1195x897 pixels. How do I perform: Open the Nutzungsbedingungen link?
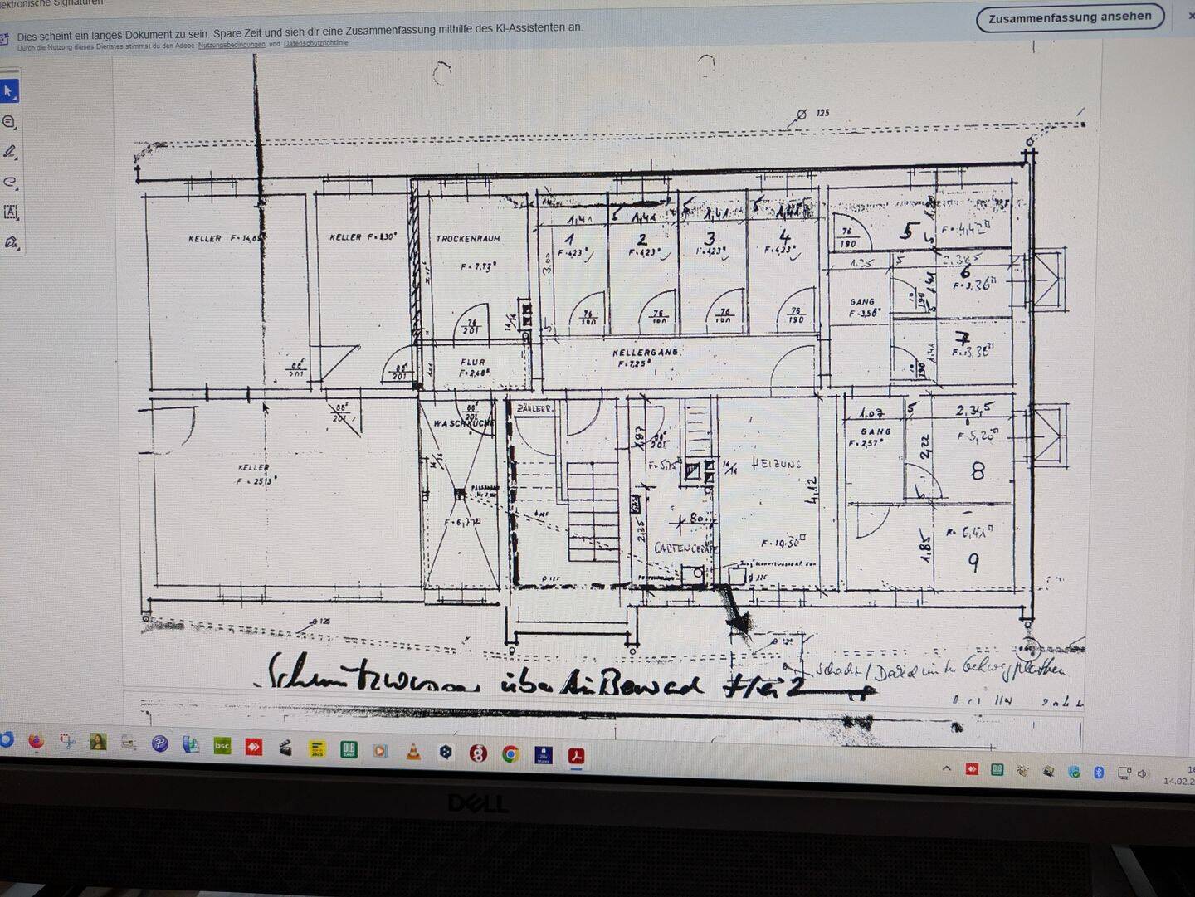(232, 45)
